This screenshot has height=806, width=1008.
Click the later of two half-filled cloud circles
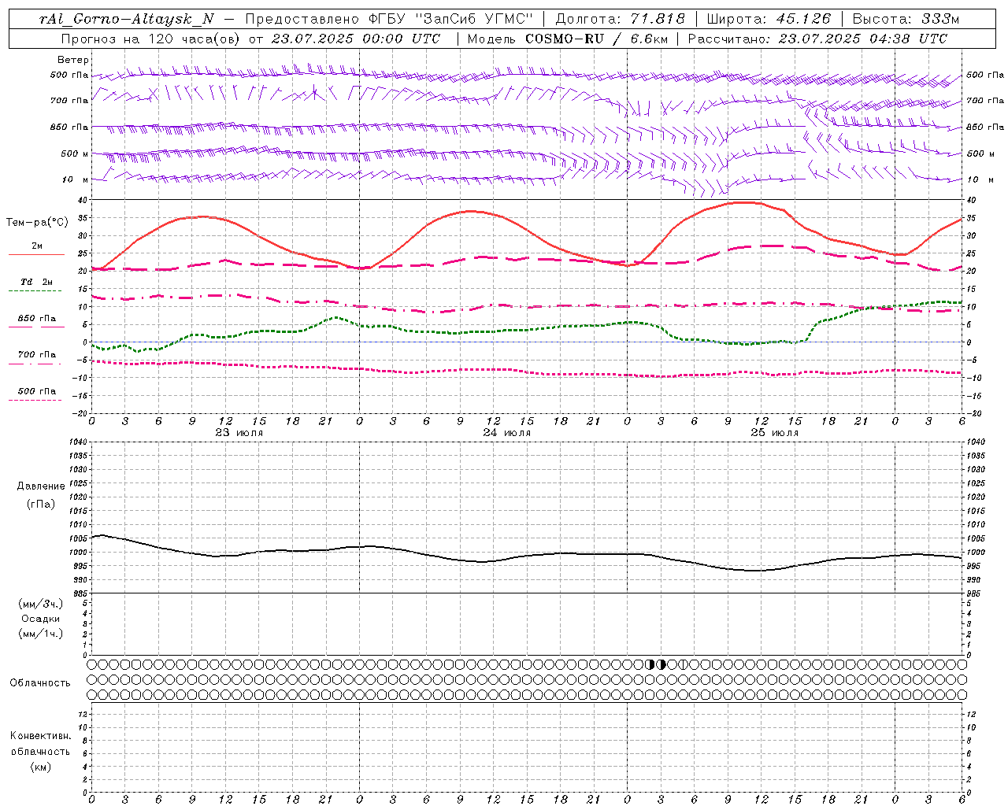[x=661, y=664]
